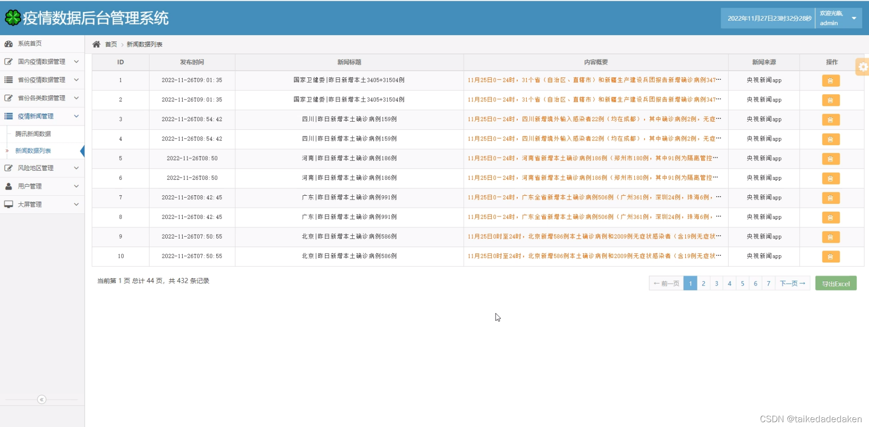Delete news row with ID 9

point(831,237)
